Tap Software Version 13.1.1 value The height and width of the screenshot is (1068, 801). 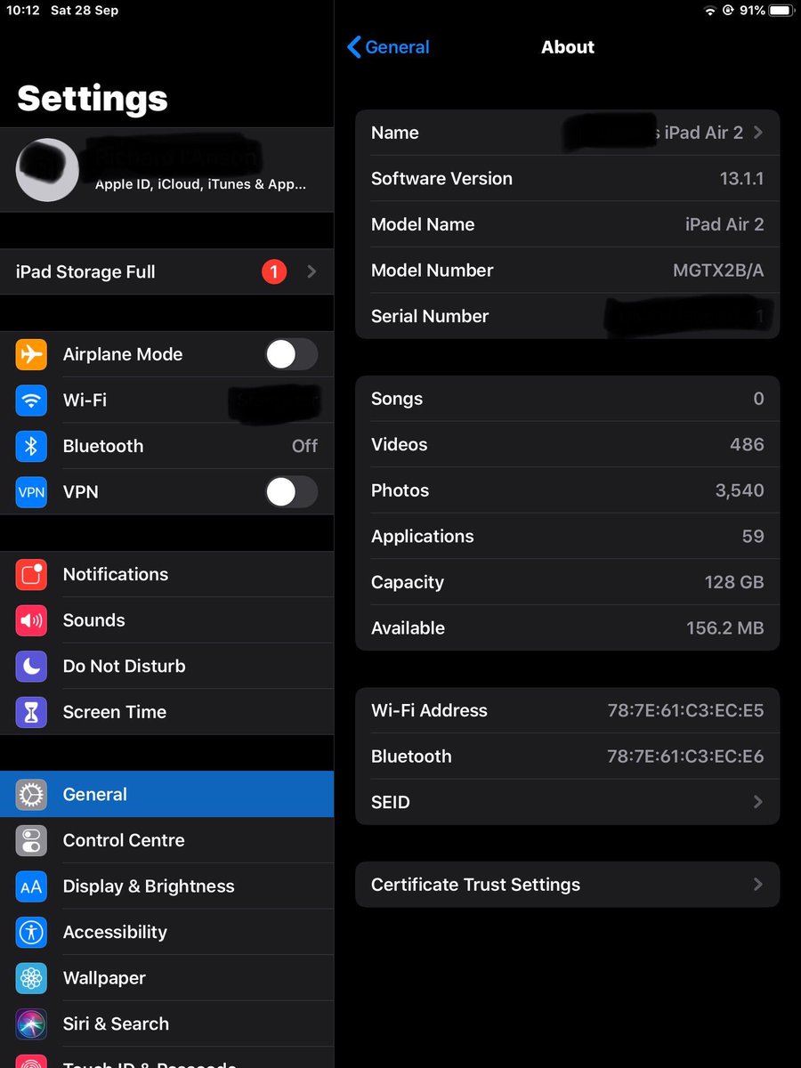click(741, 179)
